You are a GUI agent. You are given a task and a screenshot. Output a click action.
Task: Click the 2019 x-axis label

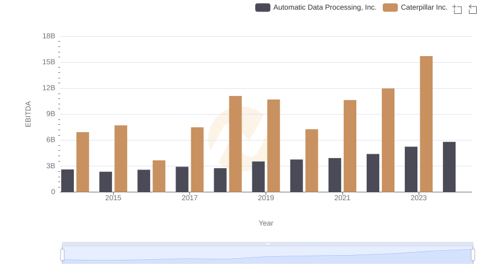point(266,198)
